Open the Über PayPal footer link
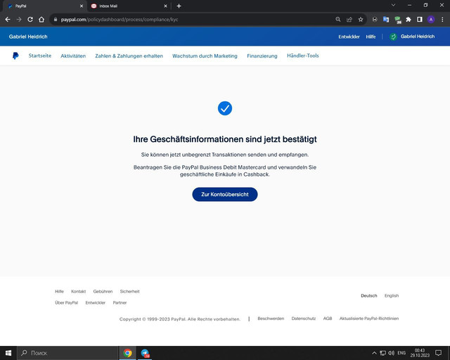450x360 pixels. tap(67, 302)
